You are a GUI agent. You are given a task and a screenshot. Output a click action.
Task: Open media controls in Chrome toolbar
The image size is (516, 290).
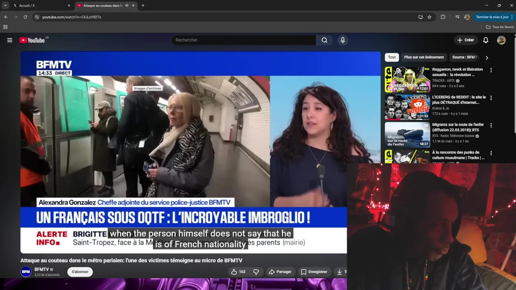457,17
